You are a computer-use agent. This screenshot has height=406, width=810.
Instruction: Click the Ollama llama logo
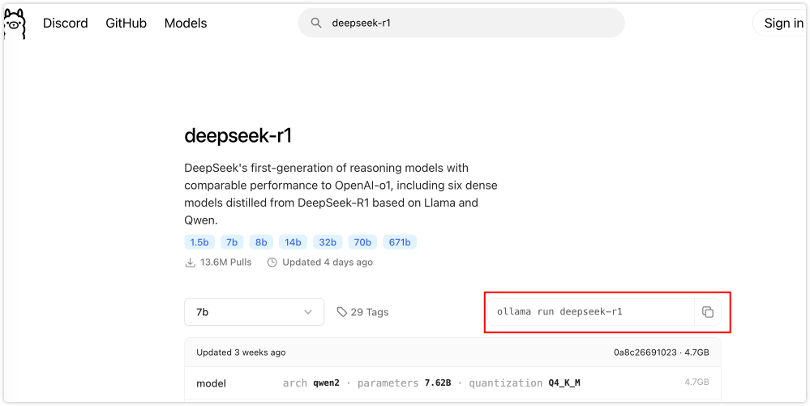point(14,24)
